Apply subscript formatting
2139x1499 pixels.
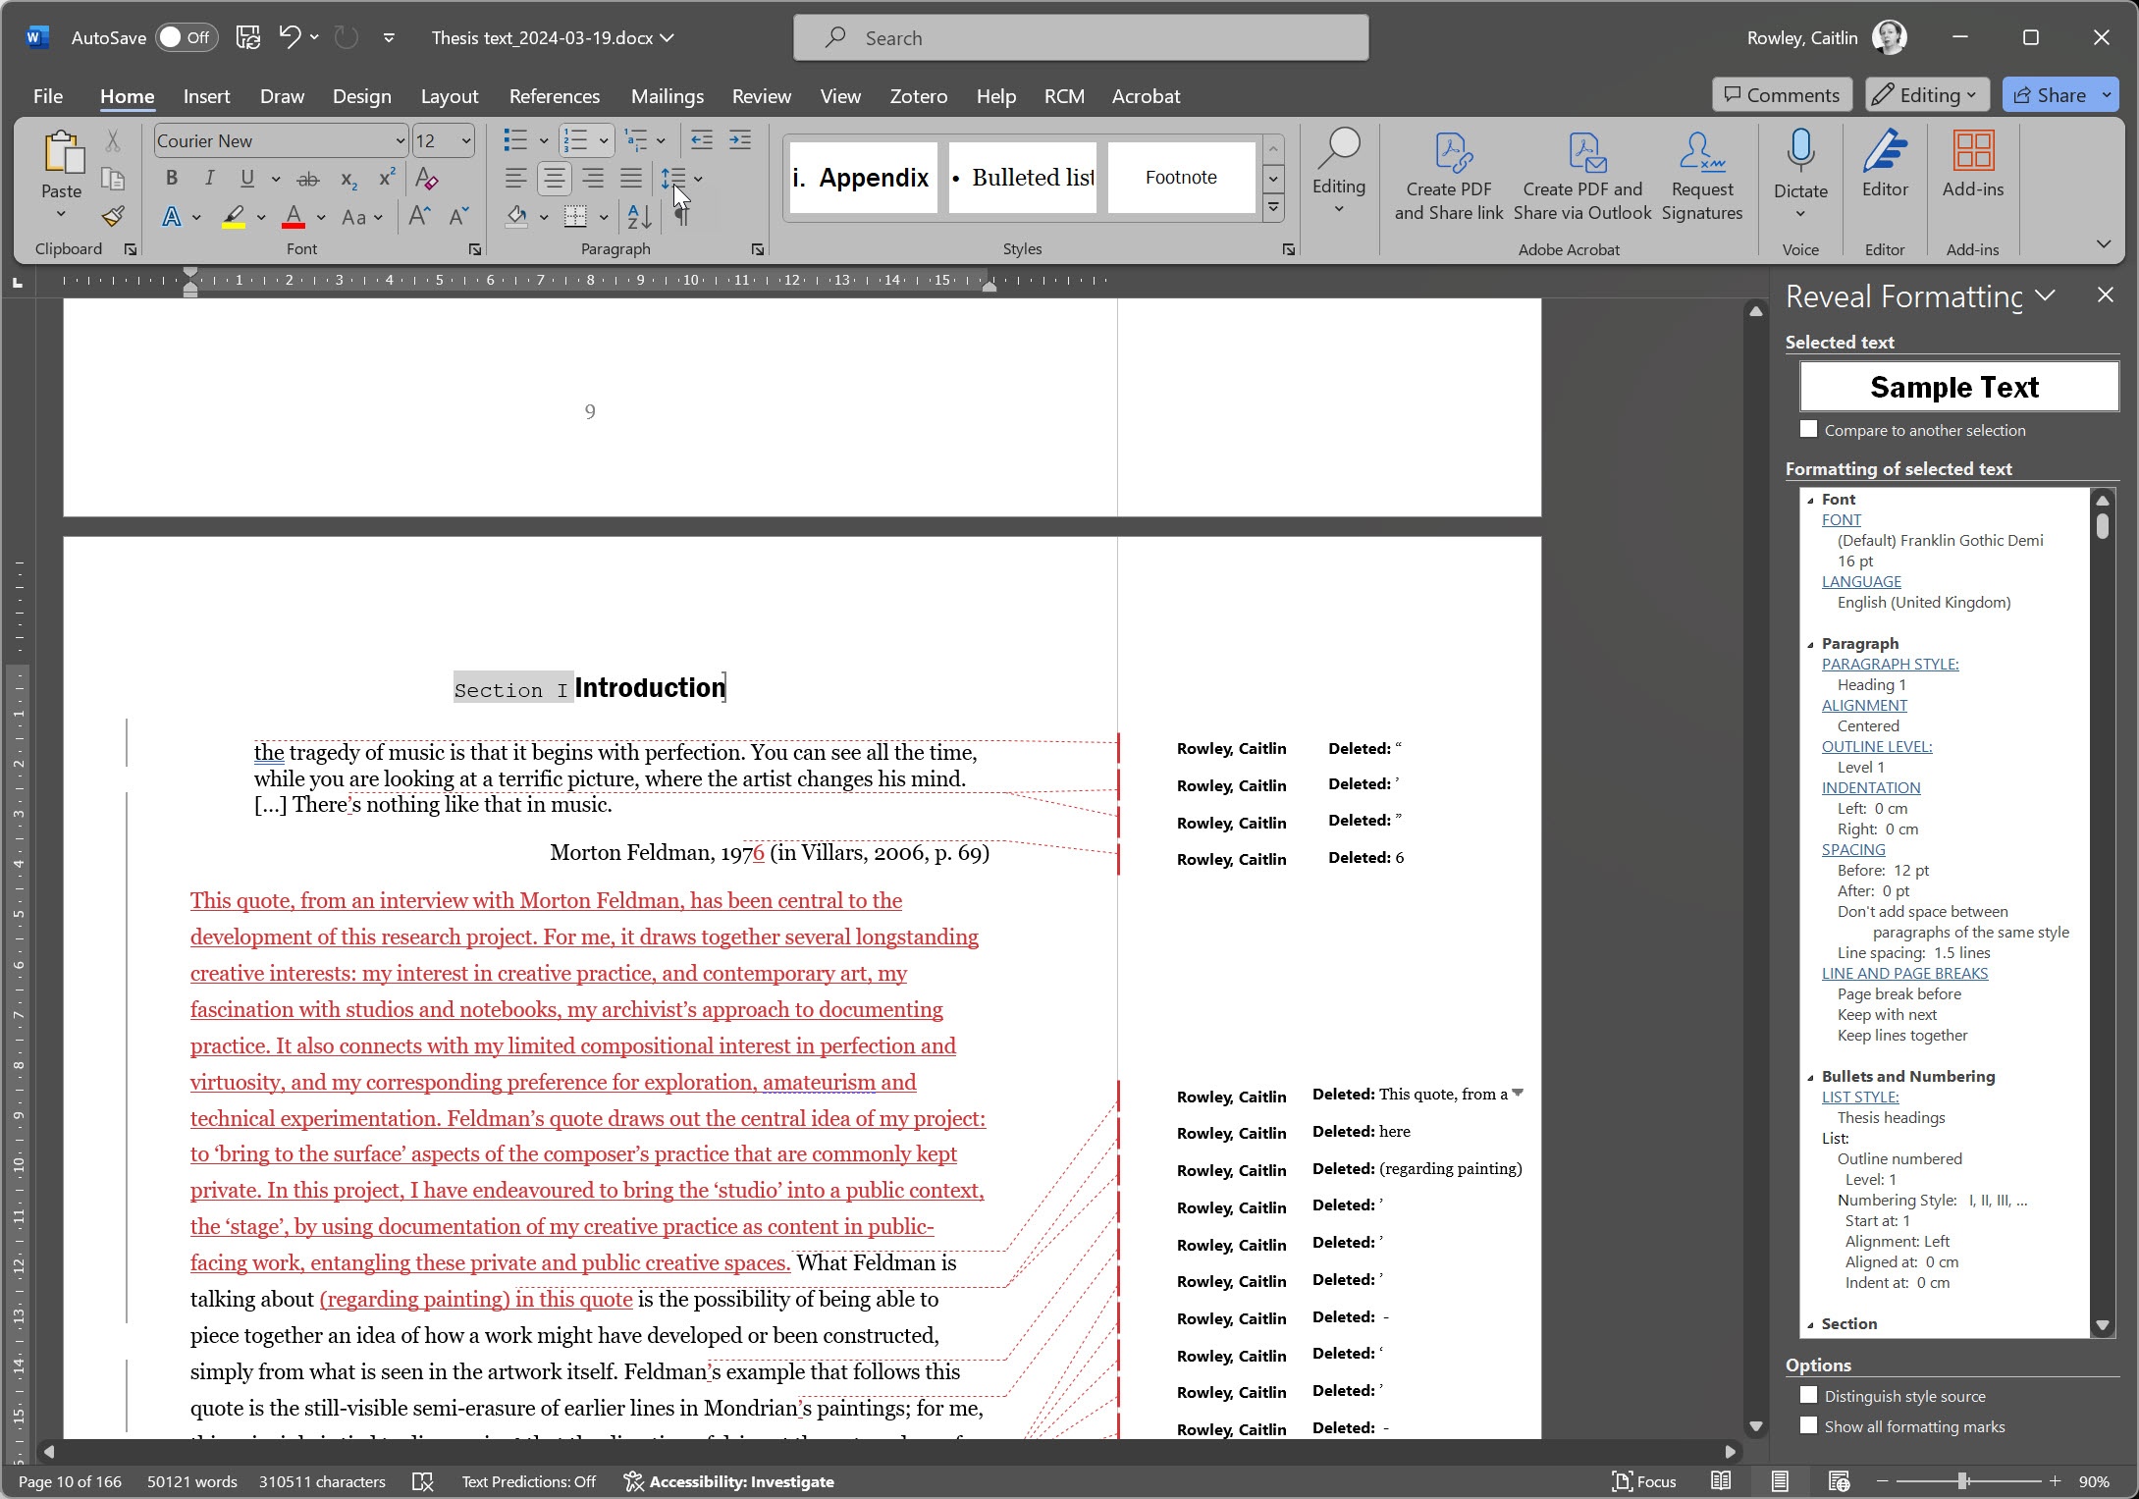[x=348, y=179]
